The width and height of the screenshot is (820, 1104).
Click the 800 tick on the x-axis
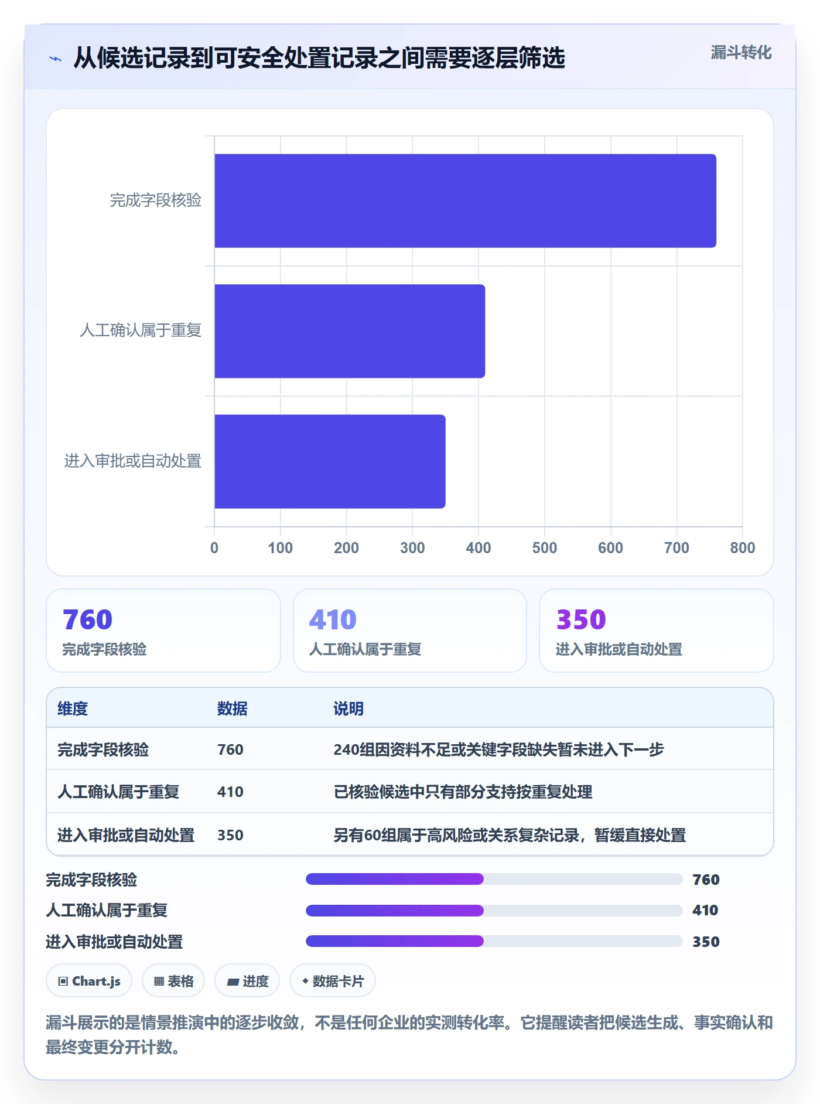coord(742,548)
